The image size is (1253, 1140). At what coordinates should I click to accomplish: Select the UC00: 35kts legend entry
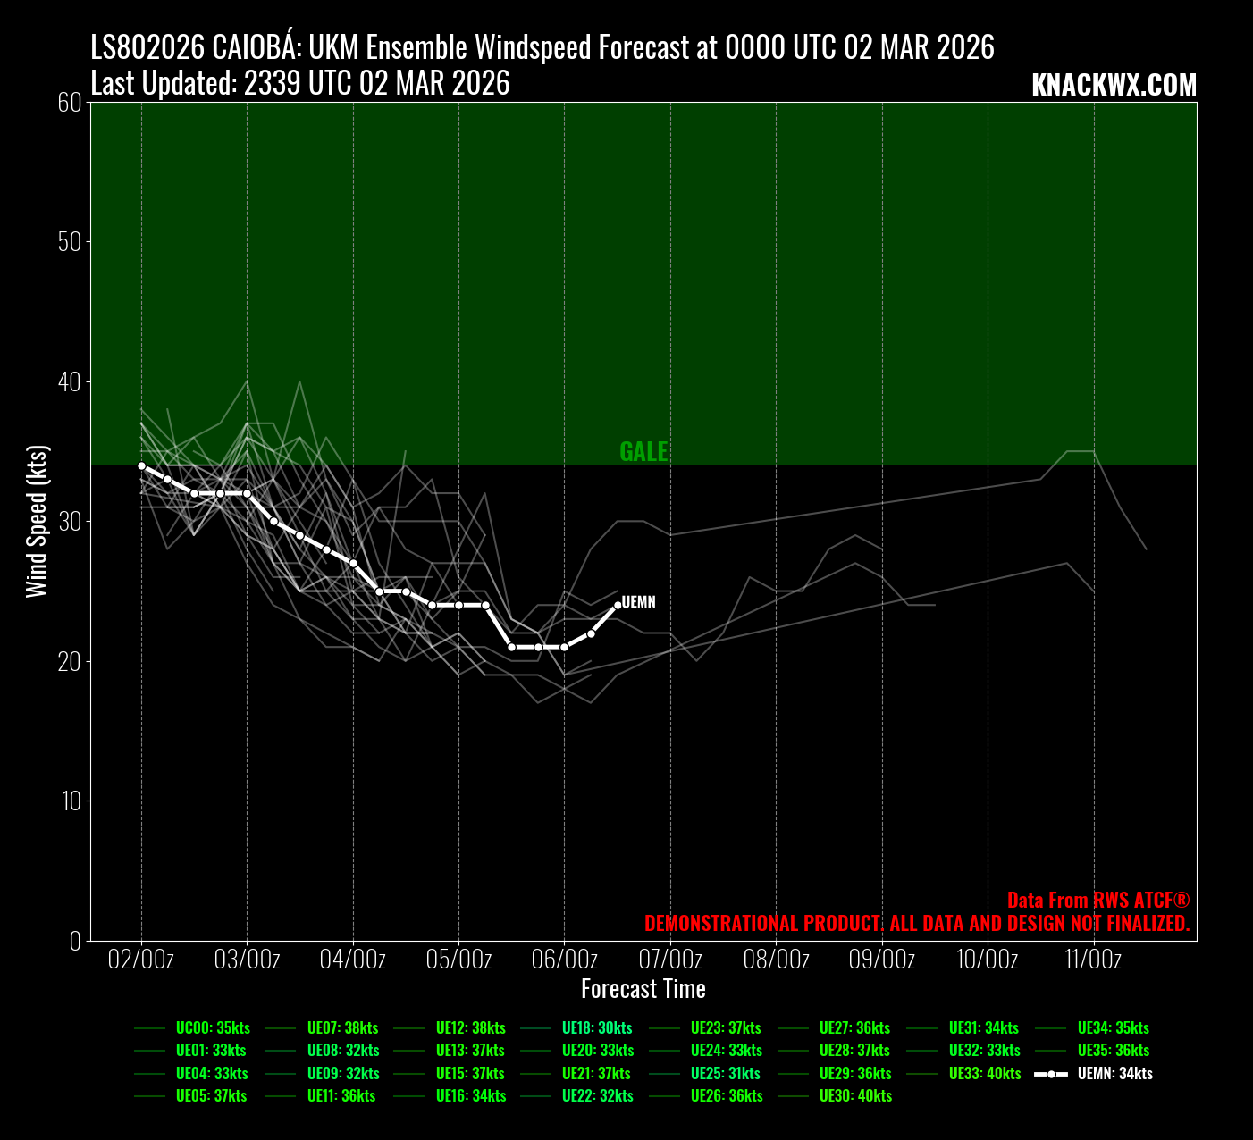(x=213, y=1028)
